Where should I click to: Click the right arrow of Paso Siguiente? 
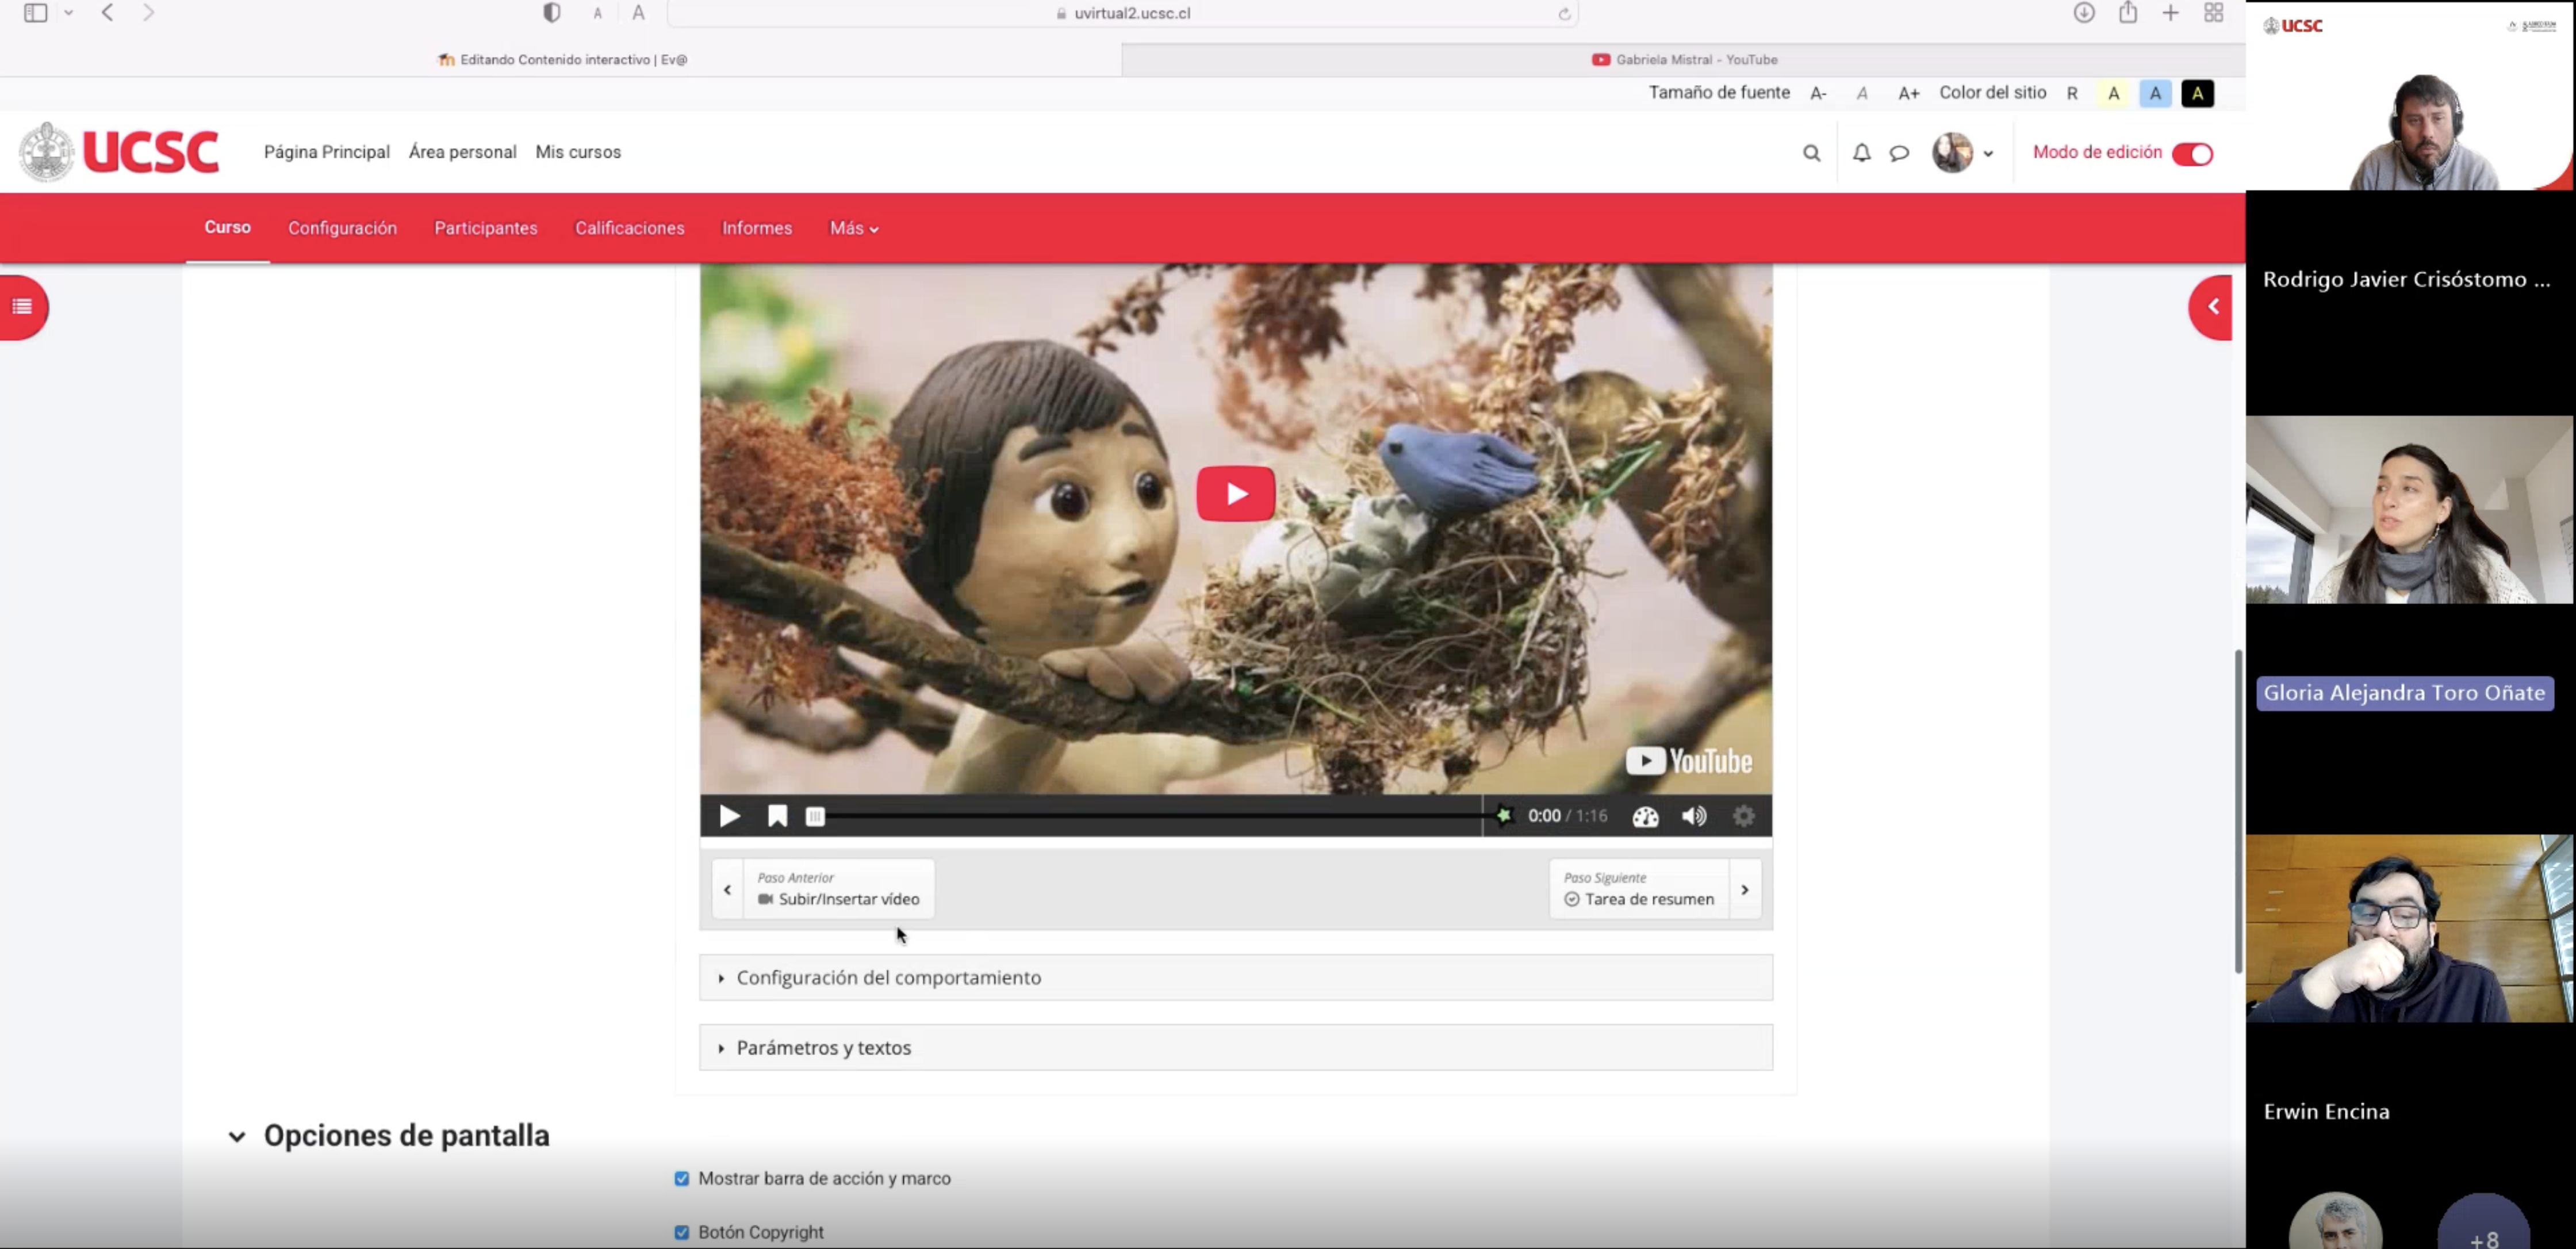1745,889
